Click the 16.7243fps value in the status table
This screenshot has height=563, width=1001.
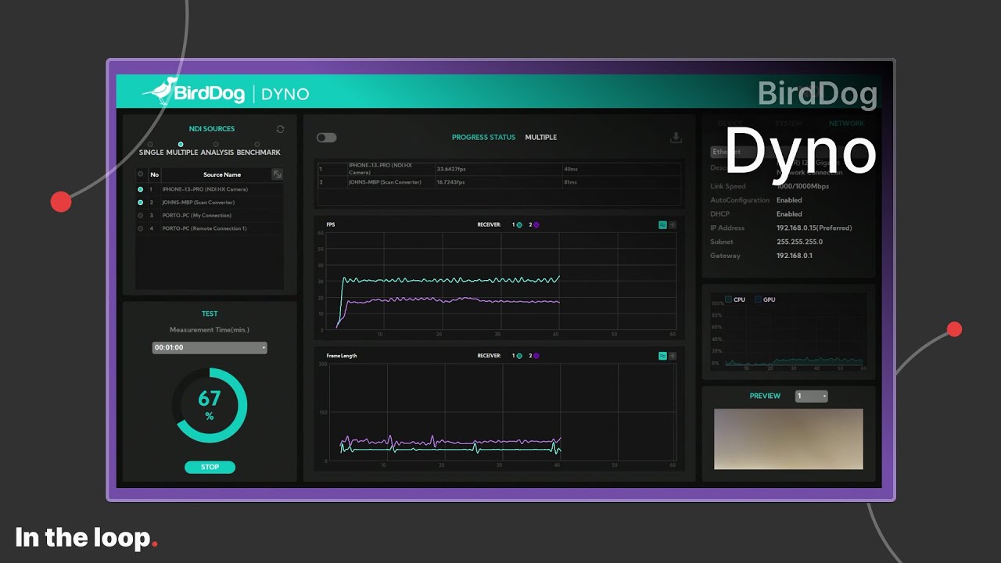click(x=451, y=182)
